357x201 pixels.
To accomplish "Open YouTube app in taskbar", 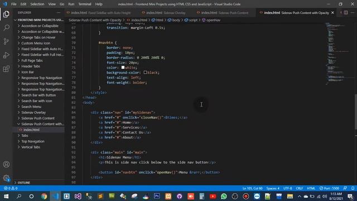I will pos(213,196).
